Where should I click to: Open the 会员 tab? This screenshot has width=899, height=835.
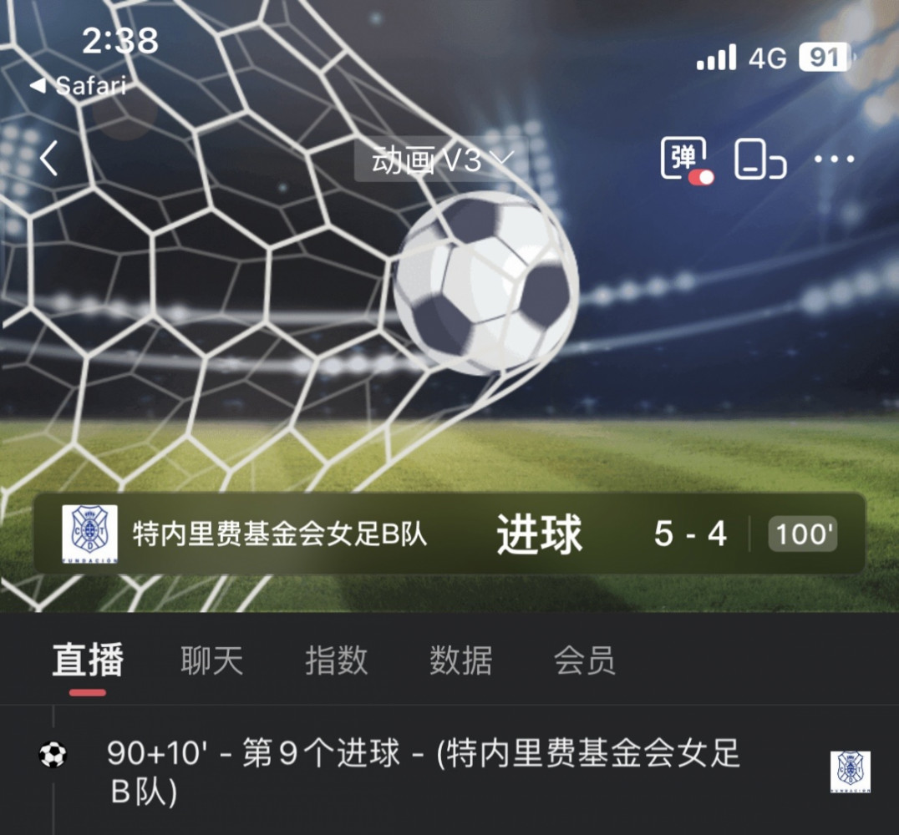585,660
